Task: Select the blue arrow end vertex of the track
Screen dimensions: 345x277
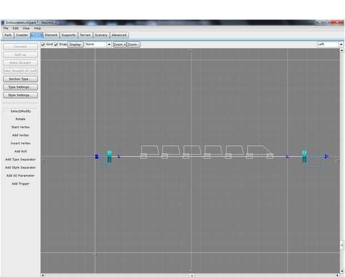Action: 327,157
